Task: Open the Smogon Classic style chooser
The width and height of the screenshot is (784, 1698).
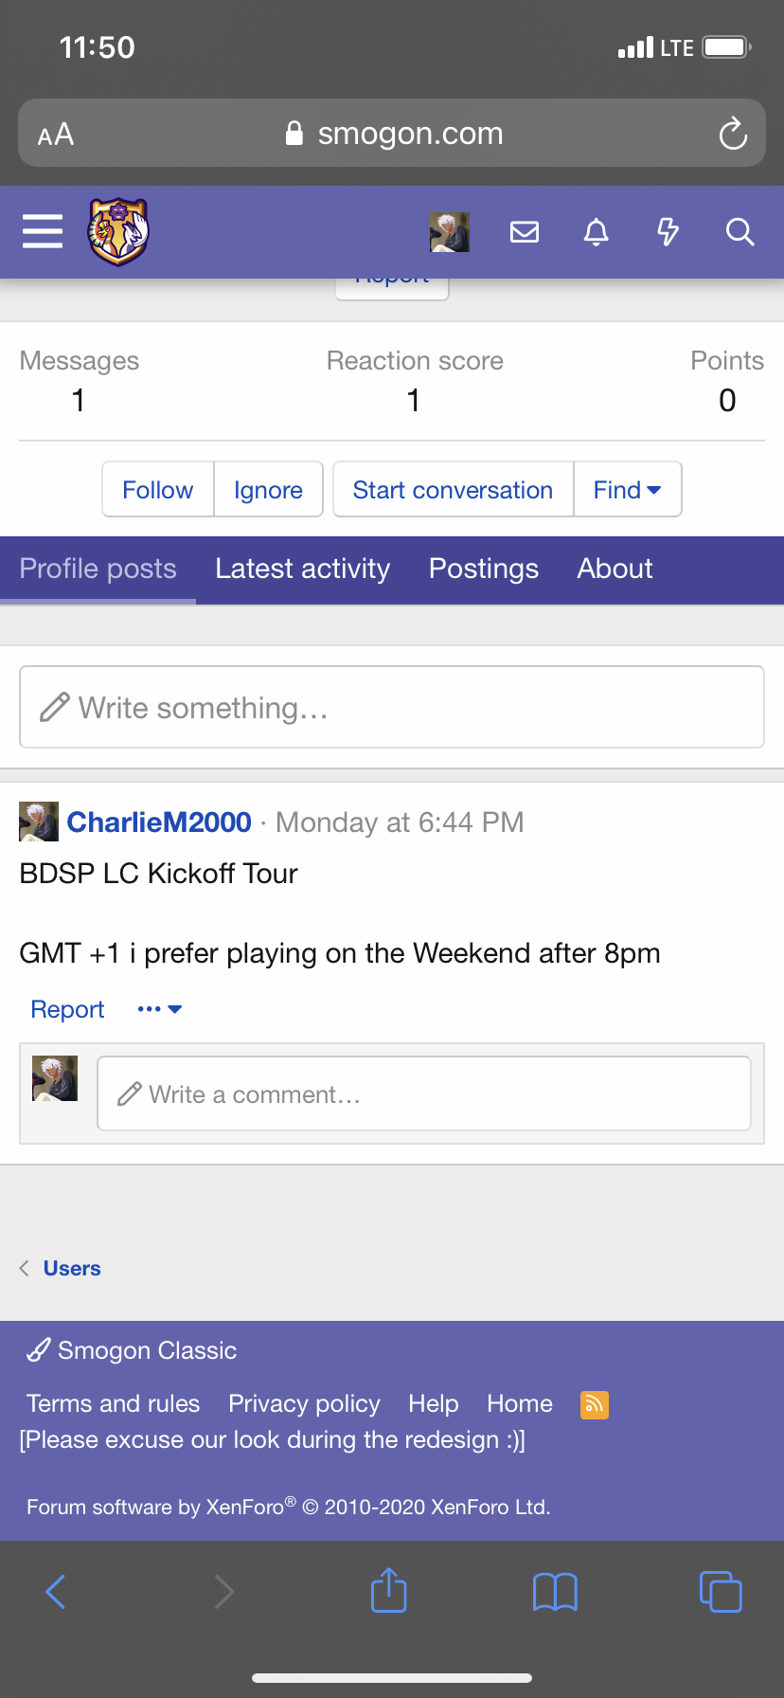Action: [x=133, y=1350]
